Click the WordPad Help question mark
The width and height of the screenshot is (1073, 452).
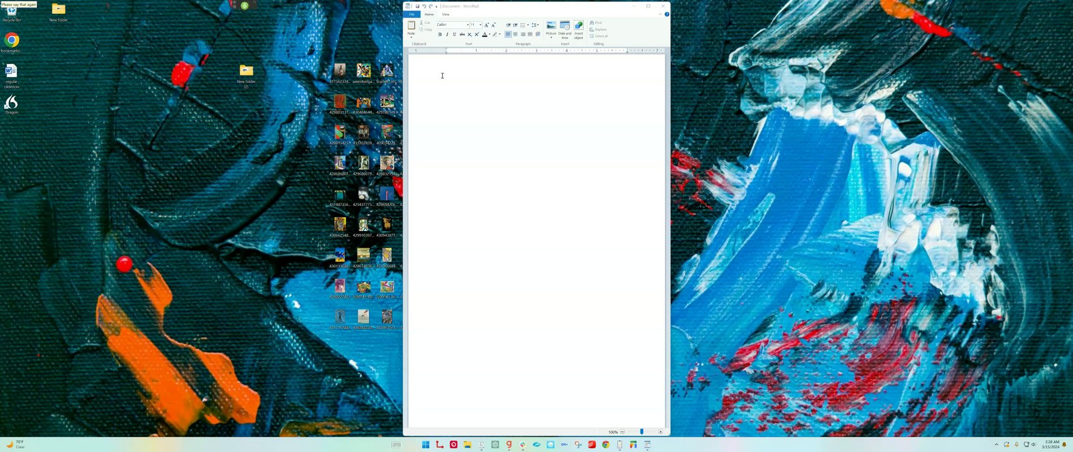[x=667, y=14]
